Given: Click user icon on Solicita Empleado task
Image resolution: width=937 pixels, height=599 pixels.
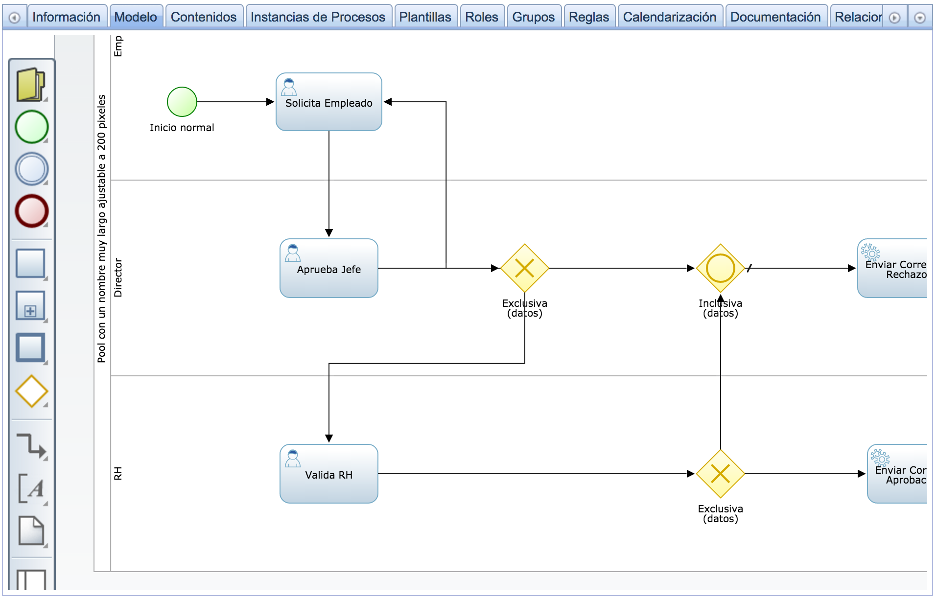Looking at the screenshot, I should point(289,87).
